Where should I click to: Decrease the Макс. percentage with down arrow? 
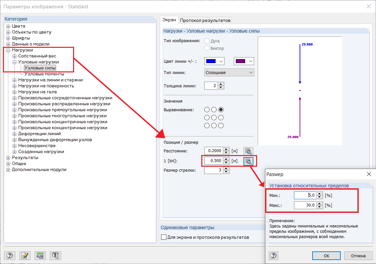pos(319,207)
